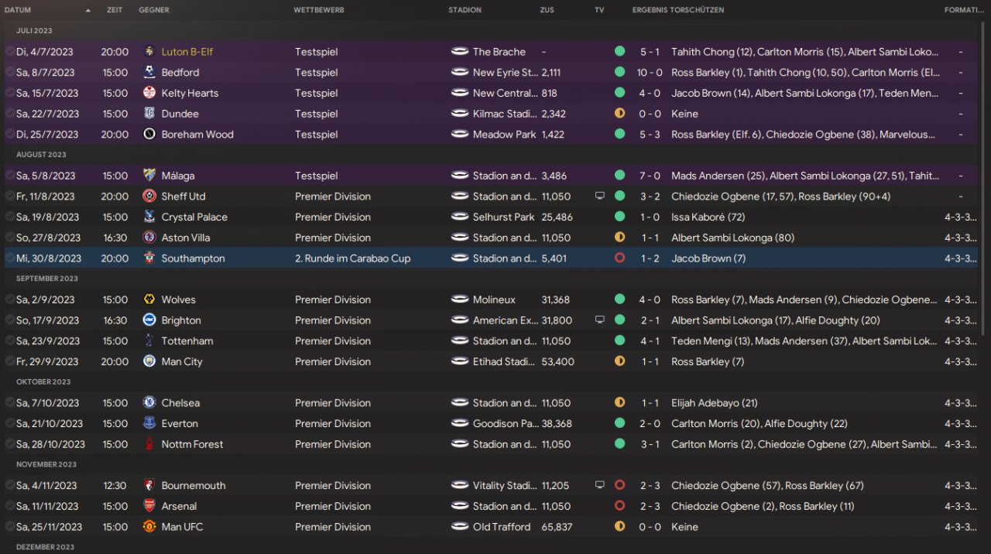This screenshot has width=991, height=554.
Task: Open Premier Division link in Sheff Utd row
Action: (333, 197)
